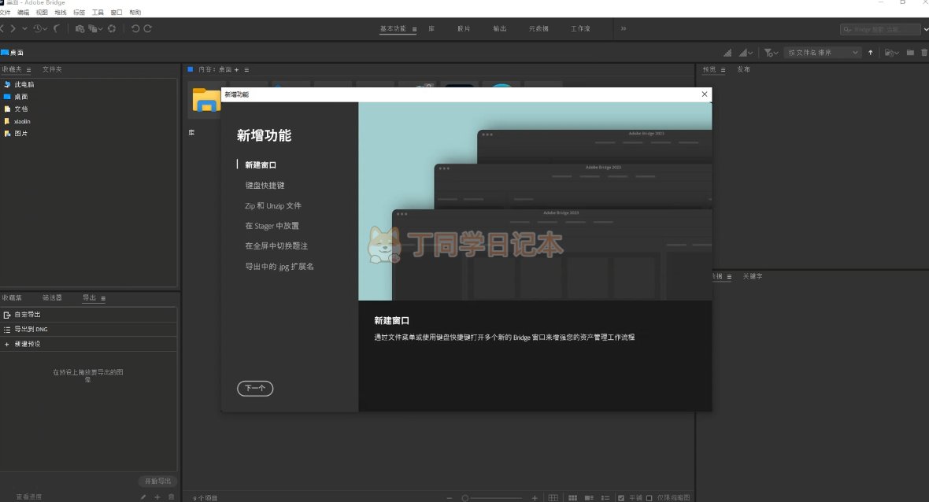Click the thumbnail size slider
Image resolution: width=929 pixels, height=502 pixels.
[x=492, y=497]
